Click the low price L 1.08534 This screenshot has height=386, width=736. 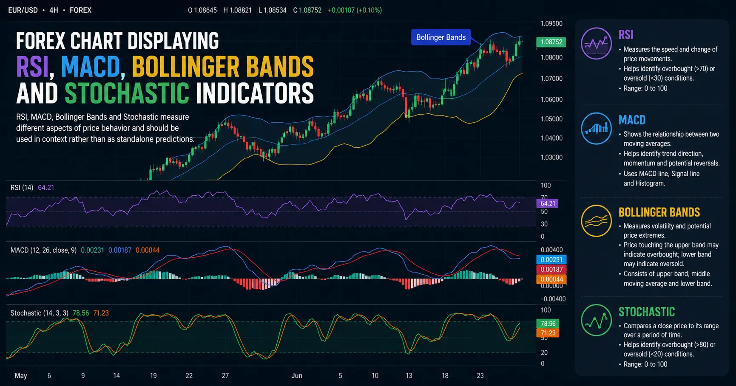click(273, 10)
